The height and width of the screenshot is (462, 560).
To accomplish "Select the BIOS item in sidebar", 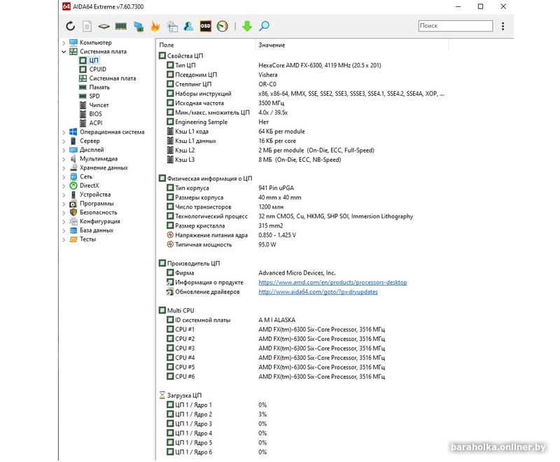I will (x=95, y=114).
